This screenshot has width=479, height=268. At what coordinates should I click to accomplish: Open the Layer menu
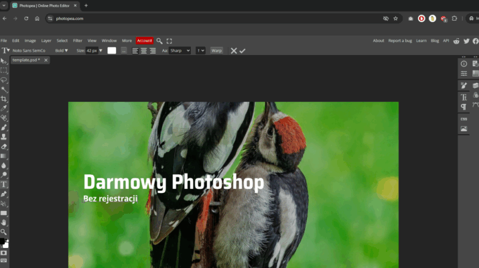[46, 41]
